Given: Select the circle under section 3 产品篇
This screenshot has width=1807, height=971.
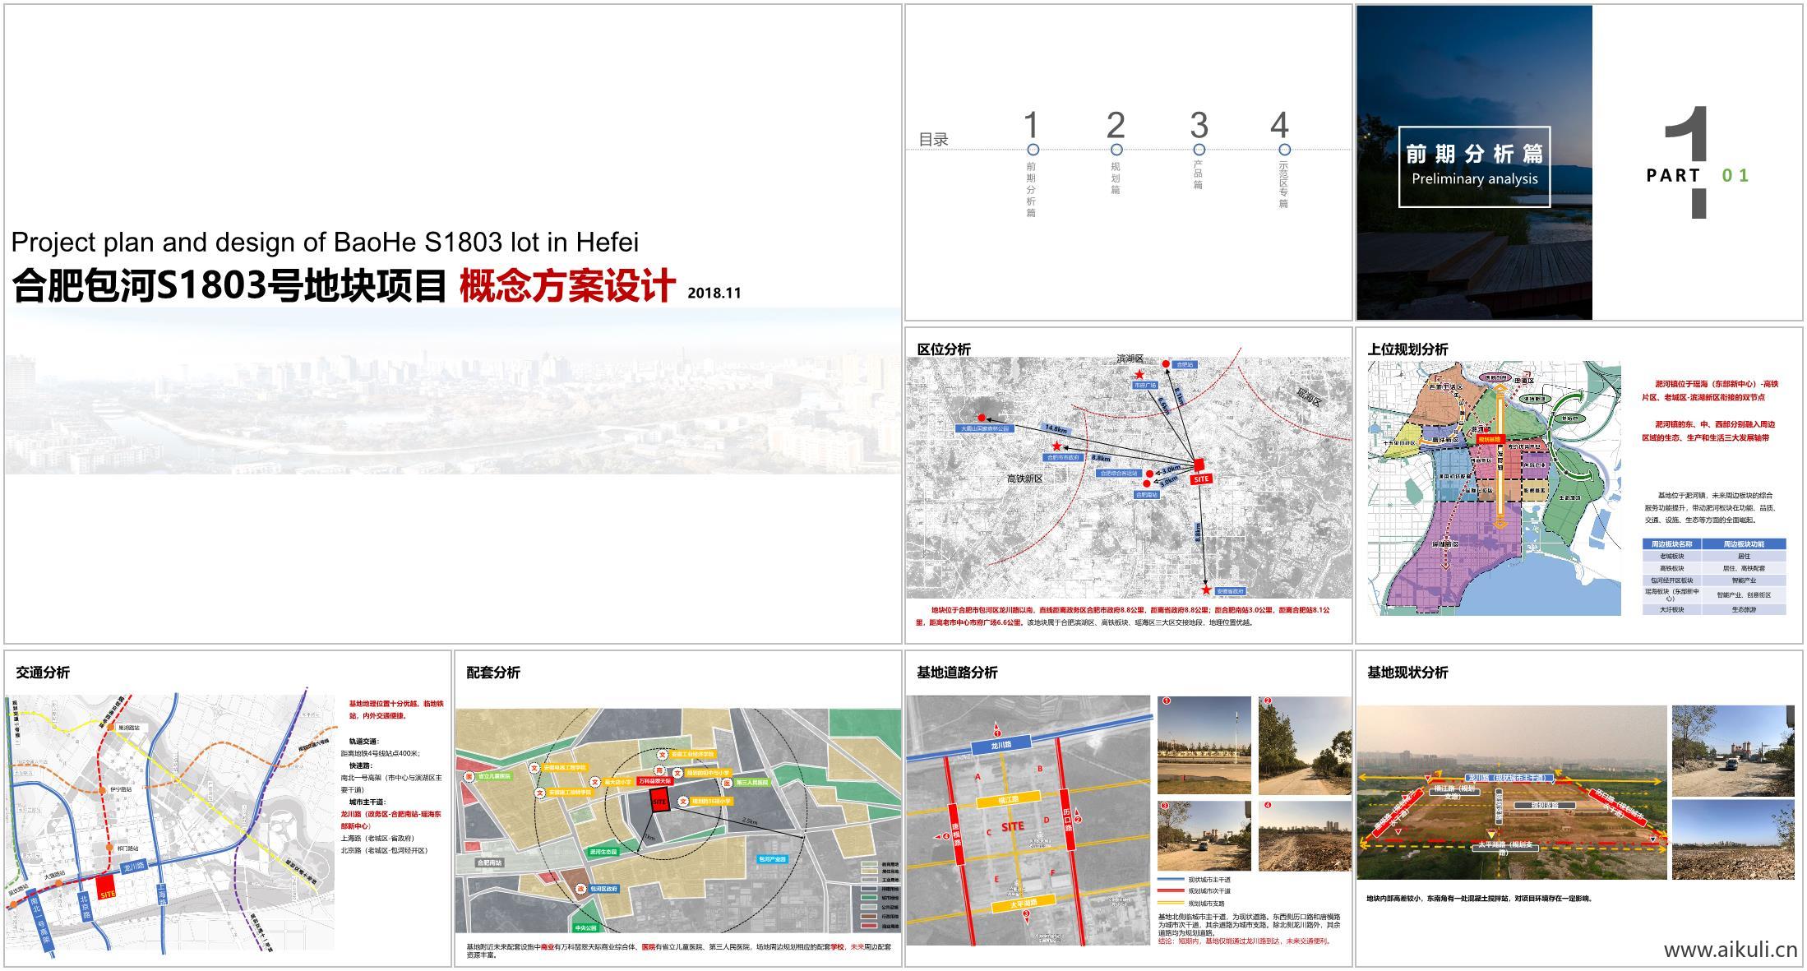Looking at the screenshot, I should [x=1199, y=149].
